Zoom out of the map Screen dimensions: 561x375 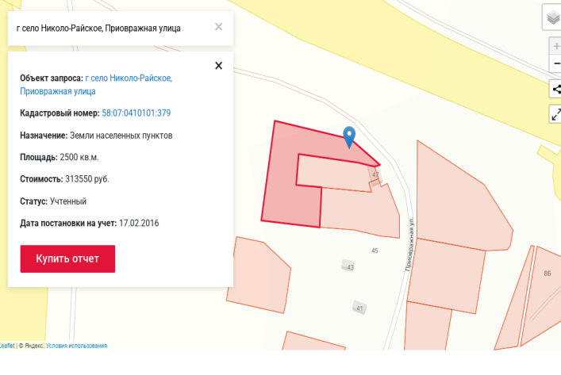click(x=555, y=63)
